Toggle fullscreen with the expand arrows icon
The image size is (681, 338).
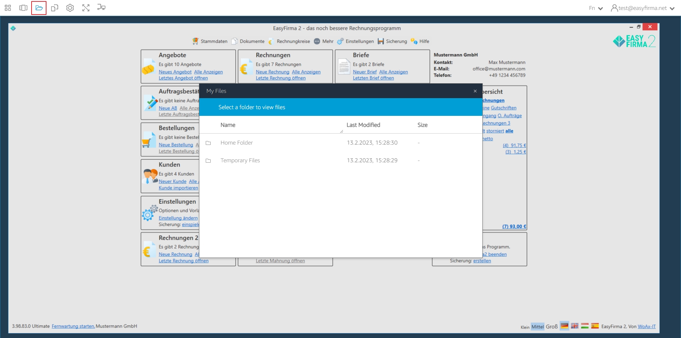(x=86, y=8)
